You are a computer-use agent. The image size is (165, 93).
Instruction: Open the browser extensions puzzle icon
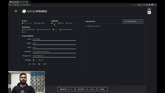point(150,5)
